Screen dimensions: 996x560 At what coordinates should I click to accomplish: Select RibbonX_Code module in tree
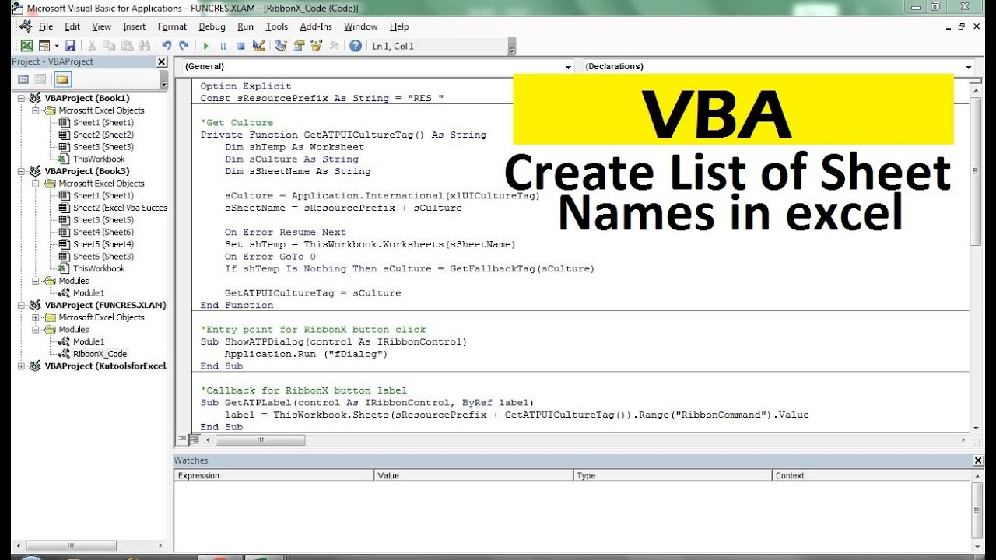pos(100,354)
